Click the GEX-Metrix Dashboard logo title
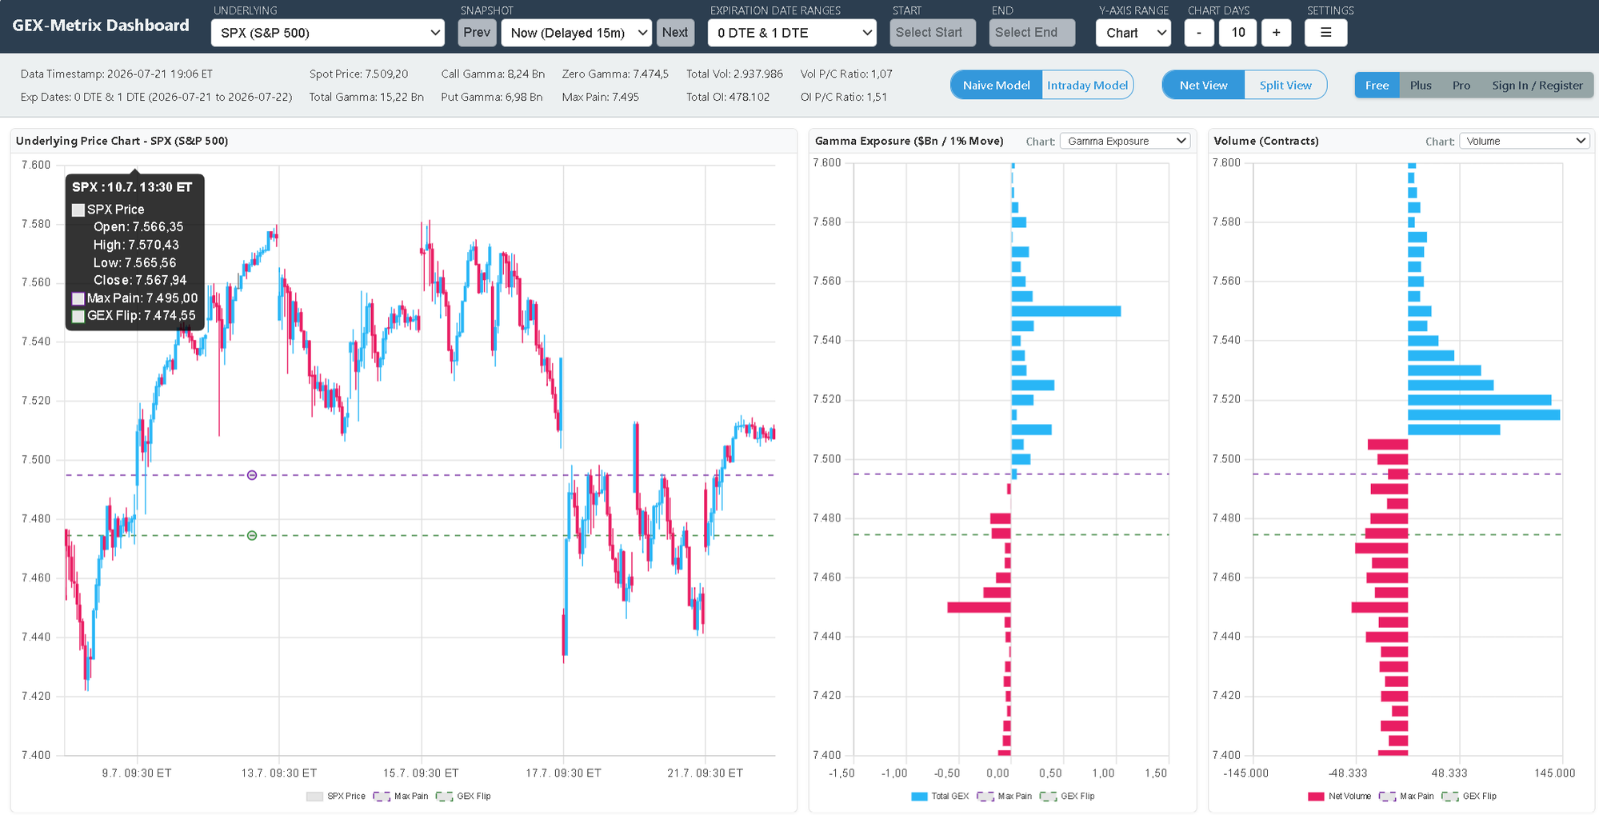 coord(101,26)
